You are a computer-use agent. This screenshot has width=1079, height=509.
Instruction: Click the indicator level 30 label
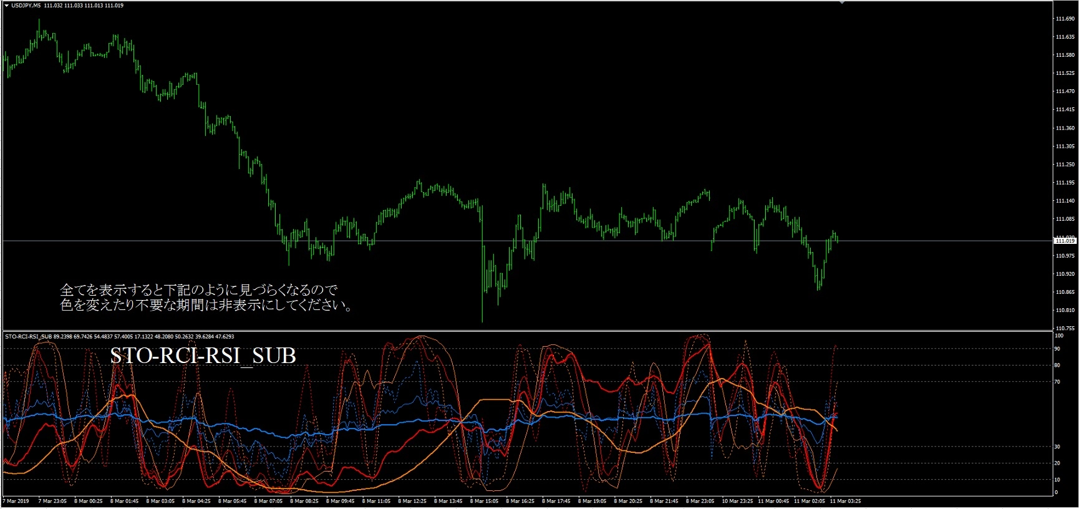[1057, 447]
